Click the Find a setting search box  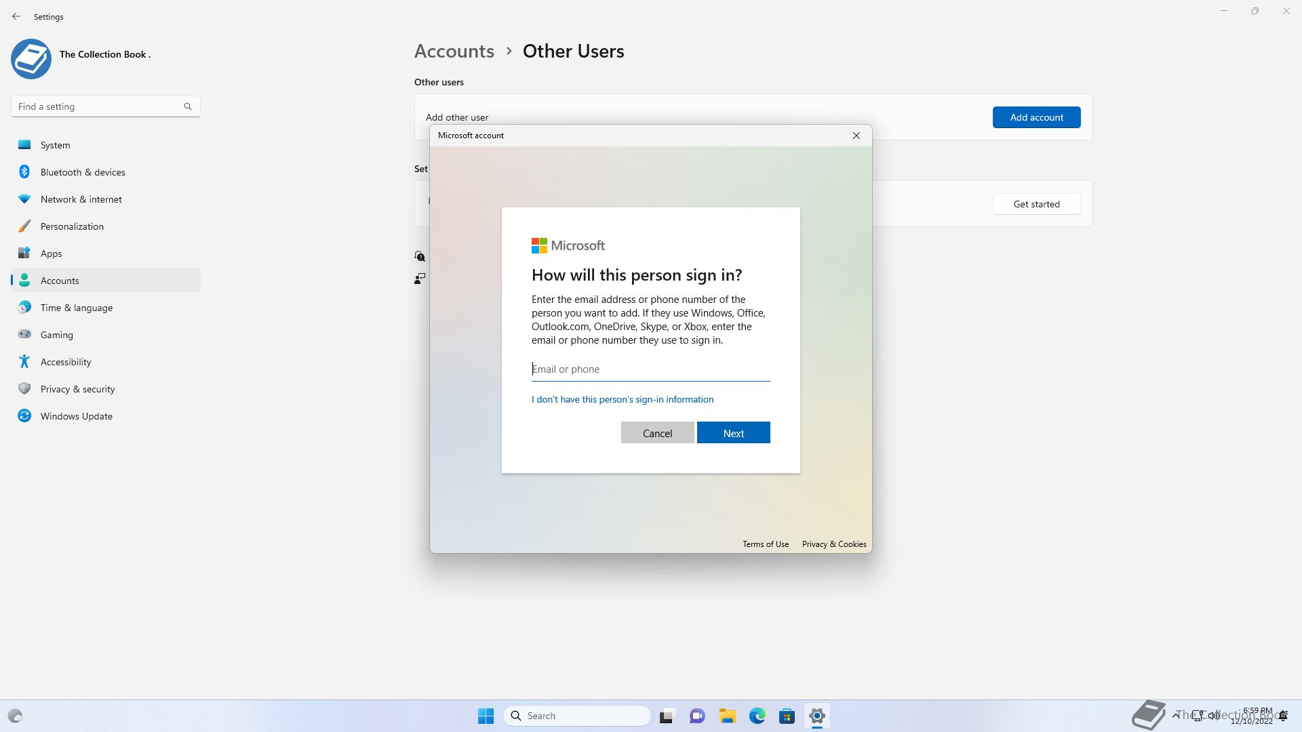[106, 106]
